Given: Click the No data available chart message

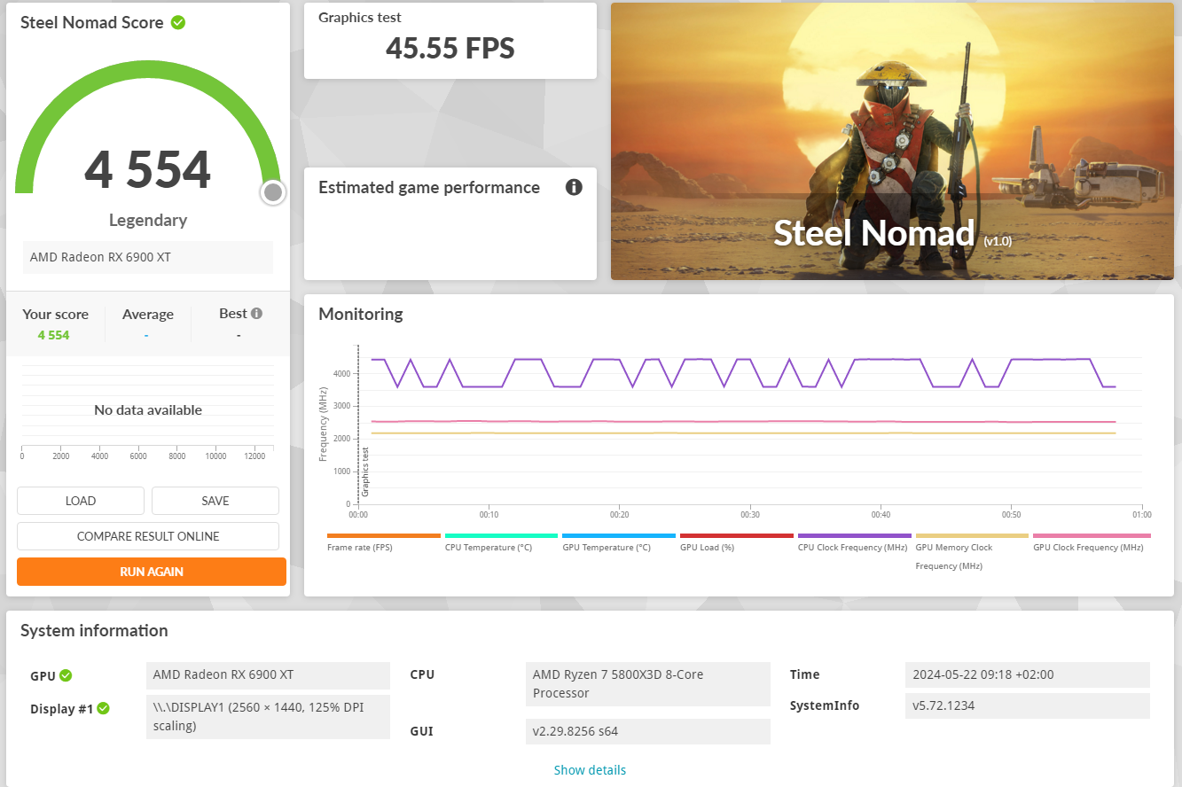Looking at the screenshot, I should click(148, 410).
